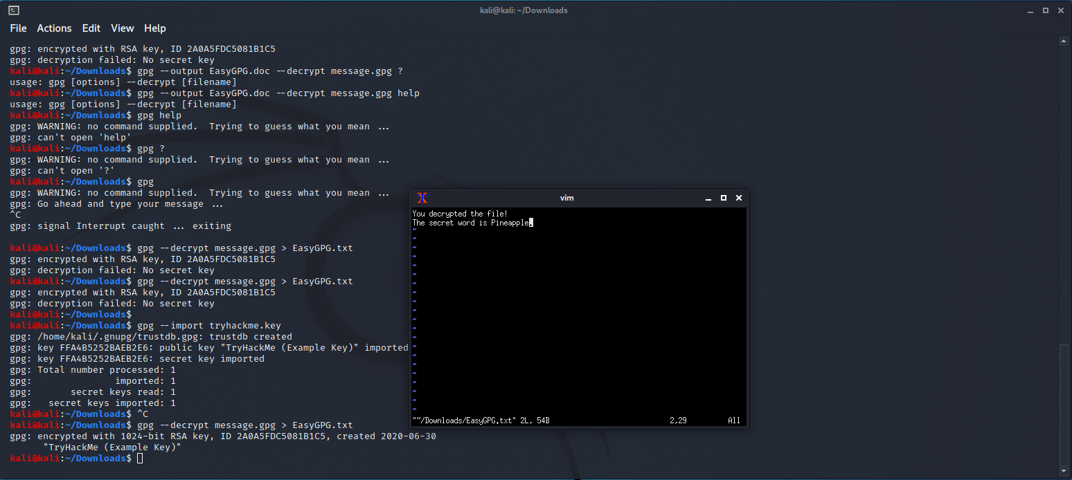Screen dimensions: 1072x480
Task: Click the vim window title bar
Action: [x=566, y=198]
